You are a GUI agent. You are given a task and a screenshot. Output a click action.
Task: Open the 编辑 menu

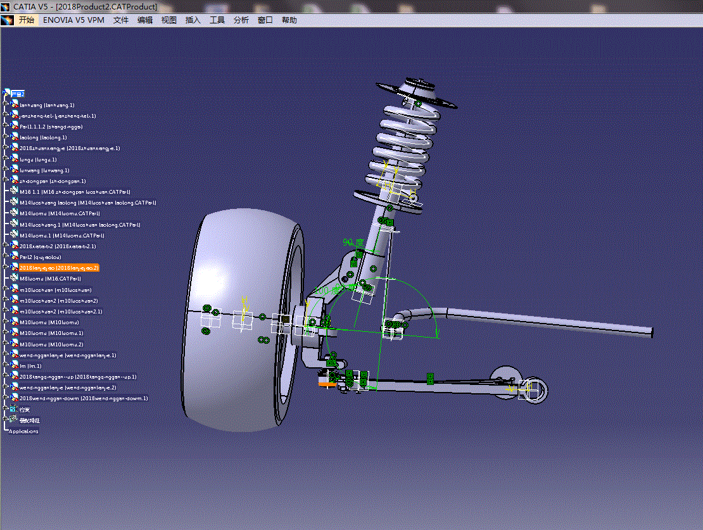[x=145, y=20]
